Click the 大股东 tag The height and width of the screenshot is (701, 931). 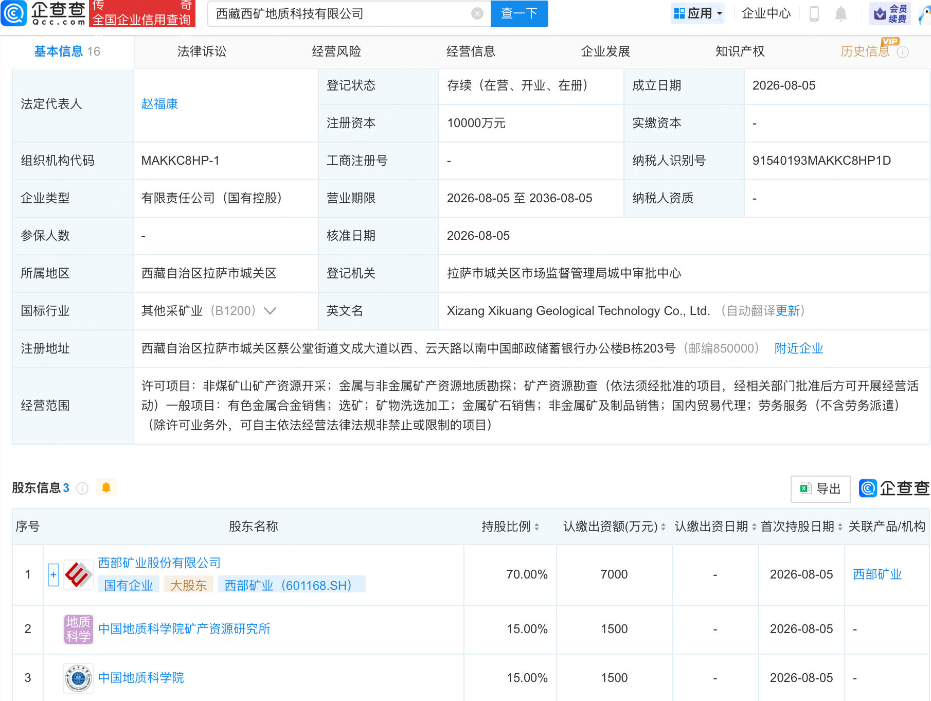click(188, 585)
